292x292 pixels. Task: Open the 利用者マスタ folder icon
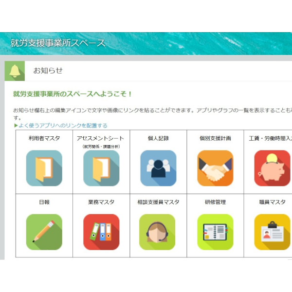44,168
